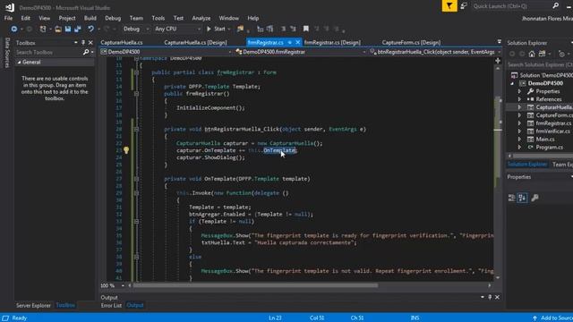This screenshot has height=322, width=573.
Task: Open the File menu
Action: (x=8, y=18)
